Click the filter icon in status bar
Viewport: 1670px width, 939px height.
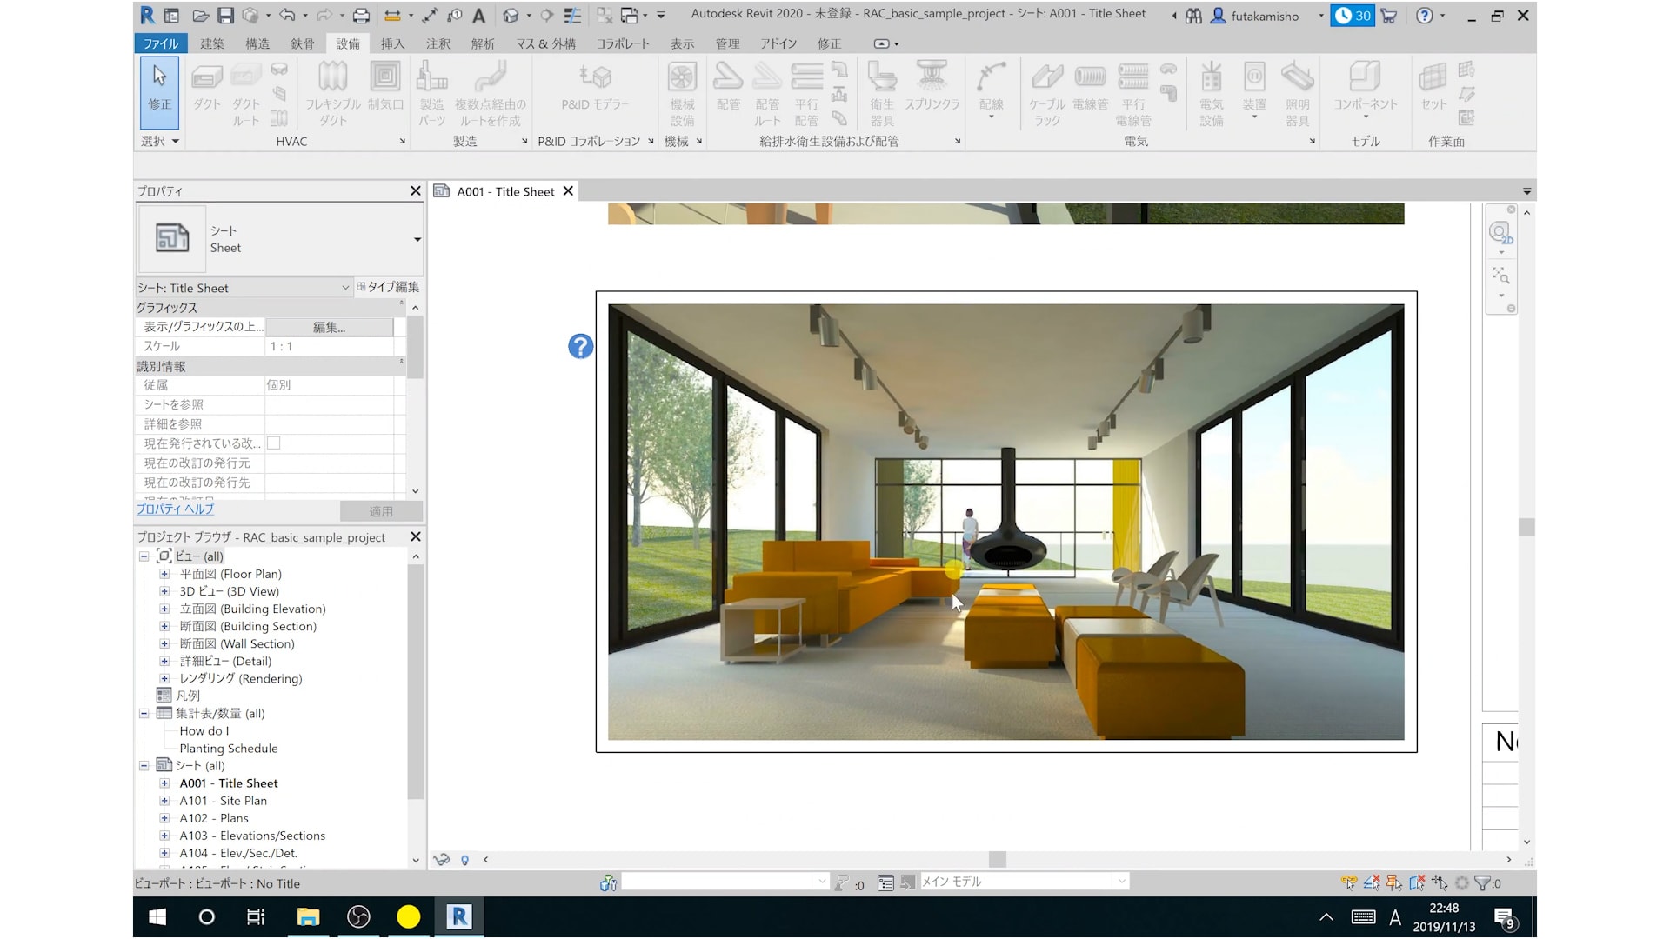click(1483, 882)
